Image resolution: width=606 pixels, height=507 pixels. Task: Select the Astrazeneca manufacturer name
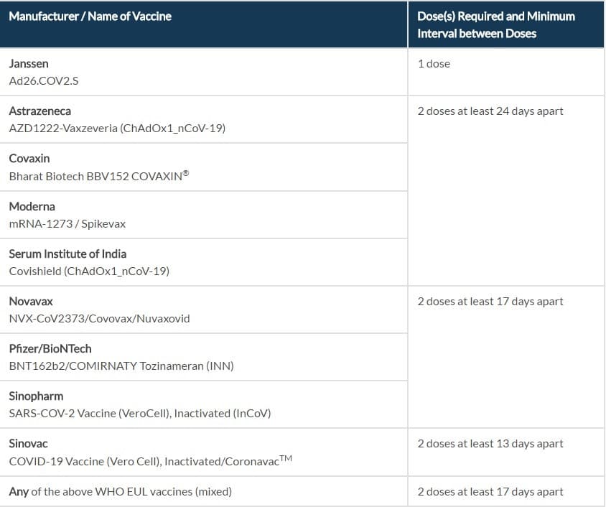pos(40,111)
